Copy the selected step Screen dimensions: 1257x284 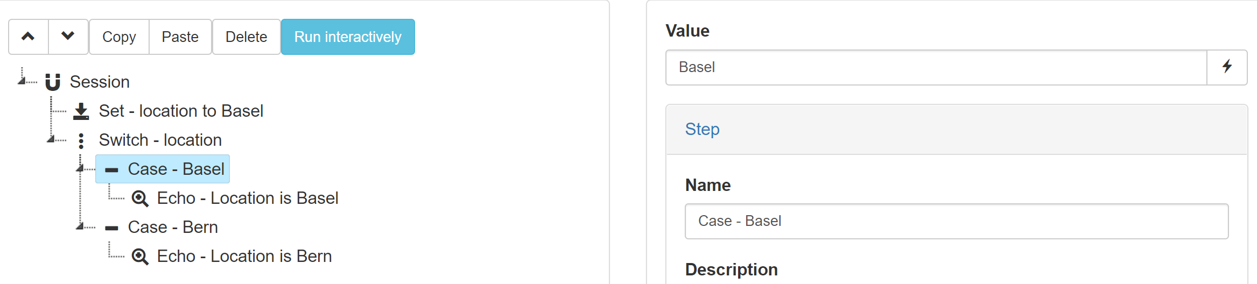point(119,37)
